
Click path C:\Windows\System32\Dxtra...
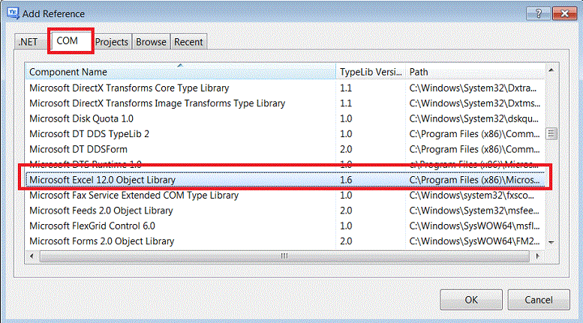coord(473,88)
